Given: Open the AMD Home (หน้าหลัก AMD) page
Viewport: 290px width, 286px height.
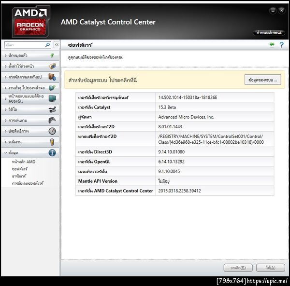Looking at the screenshot, I should tap(24, 162).
